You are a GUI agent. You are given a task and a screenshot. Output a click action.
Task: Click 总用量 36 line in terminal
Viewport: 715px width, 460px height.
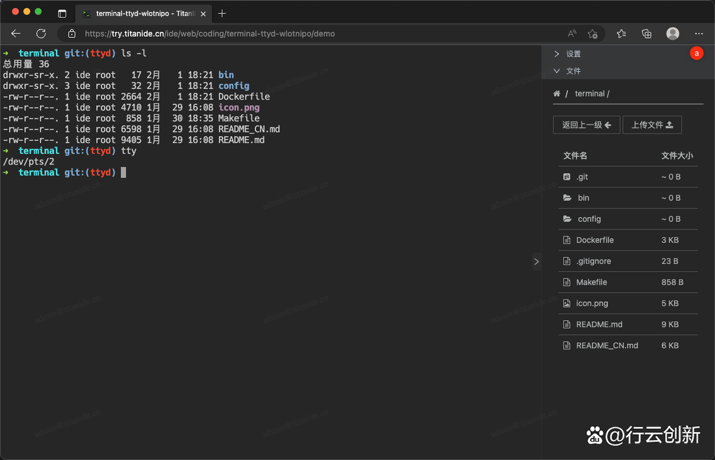(26, 64)
